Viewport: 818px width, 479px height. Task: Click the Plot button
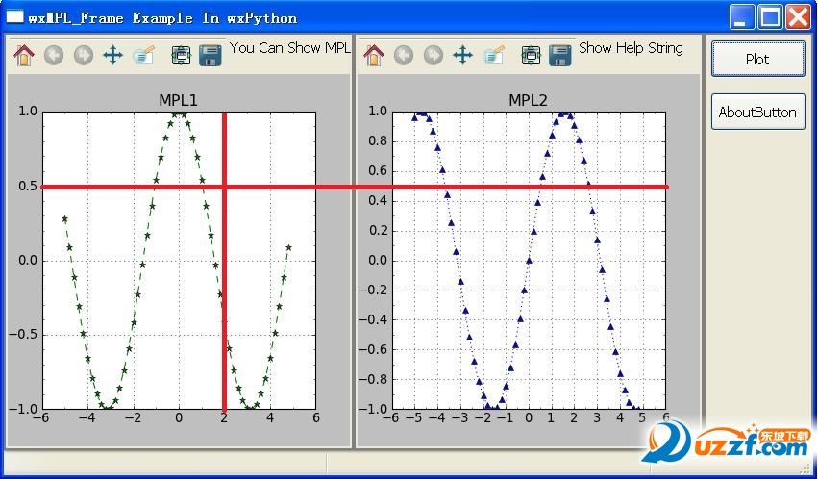pyautogui.click(x=758, y=59)
